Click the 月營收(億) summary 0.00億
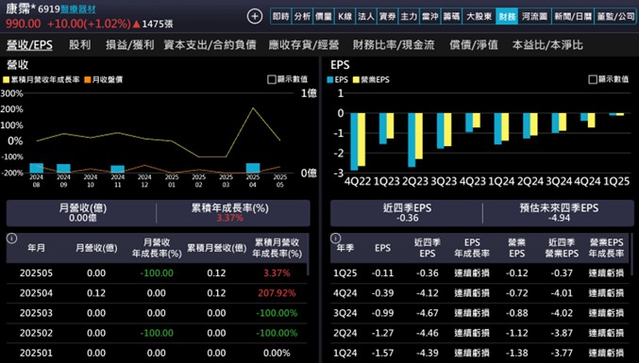Image resolution: width=639 pixels, height=363 pixels. coord(83,218)
